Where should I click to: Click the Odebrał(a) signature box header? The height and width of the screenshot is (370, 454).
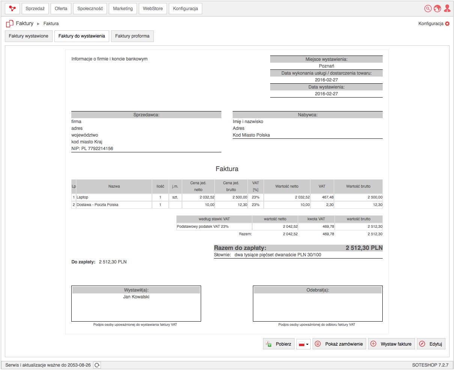coord(318,290)
